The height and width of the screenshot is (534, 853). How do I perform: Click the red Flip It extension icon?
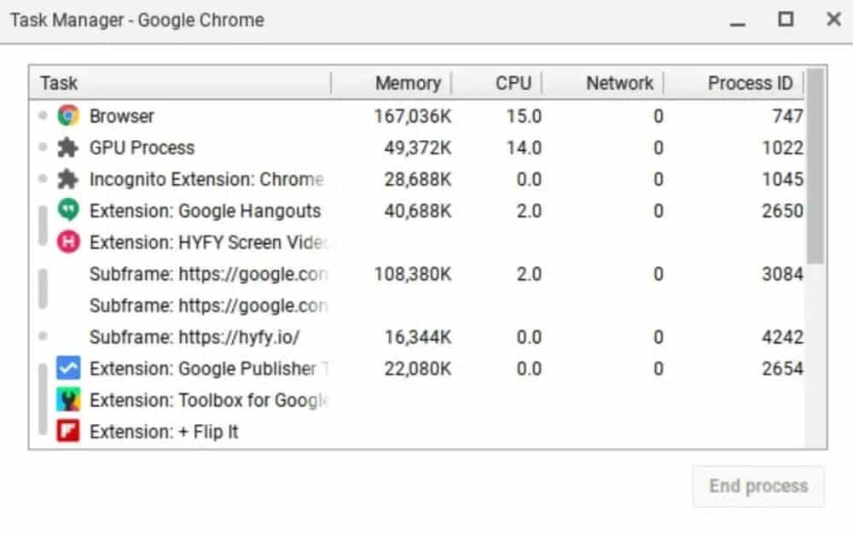tap(68, 432)
